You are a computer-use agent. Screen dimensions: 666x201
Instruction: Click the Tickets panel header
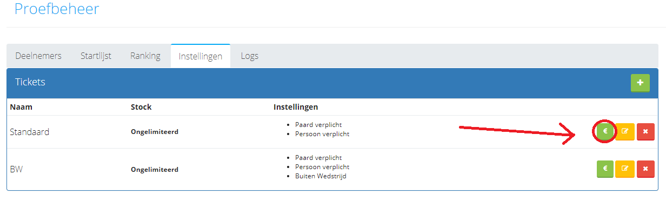[x=333, y=83]
